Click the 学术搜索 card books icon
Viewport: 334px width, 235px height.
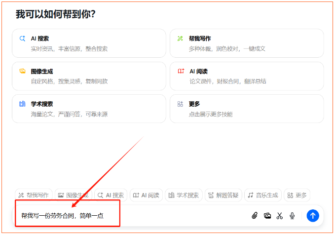22,104
